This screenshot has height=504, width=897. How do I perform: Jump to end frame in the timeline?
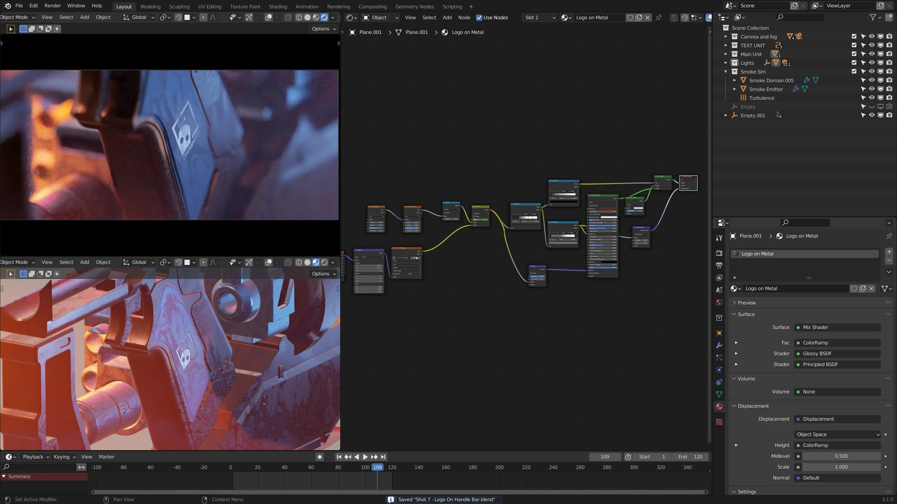pos(383,457)
